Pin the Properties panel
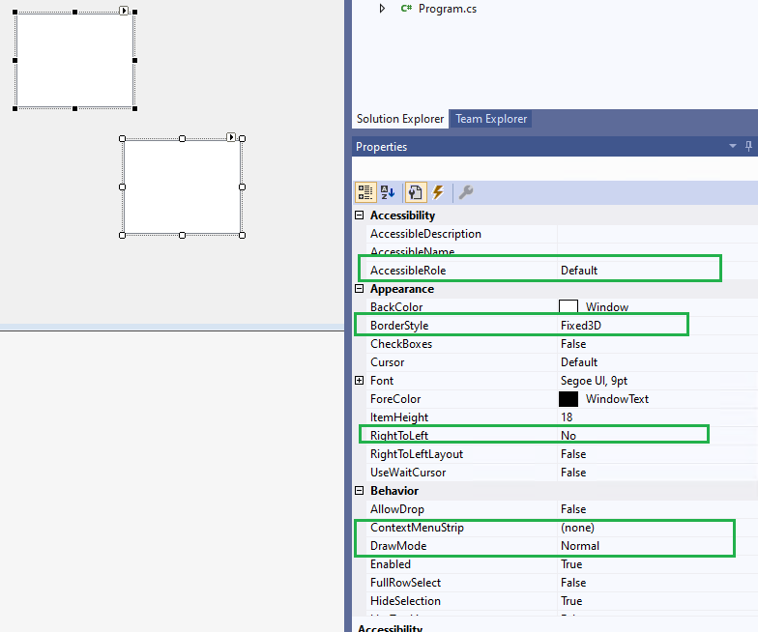The image size is (758, 632). (x=748, y=146)
